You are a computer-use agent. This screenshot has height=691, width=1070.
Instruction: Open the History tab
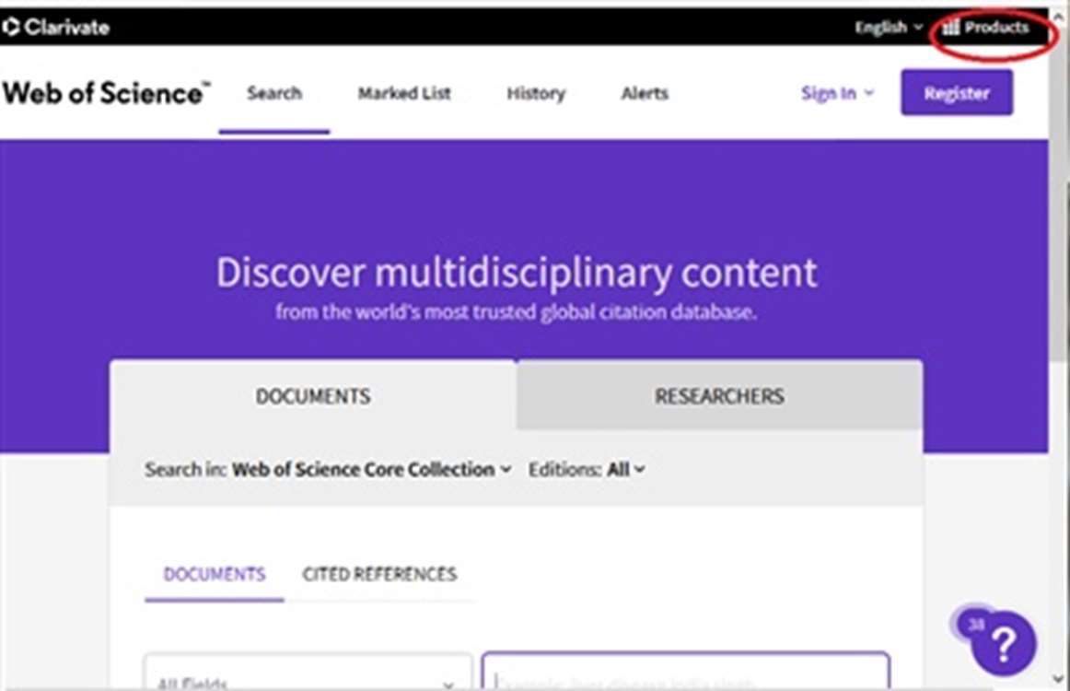click(536, 93)
